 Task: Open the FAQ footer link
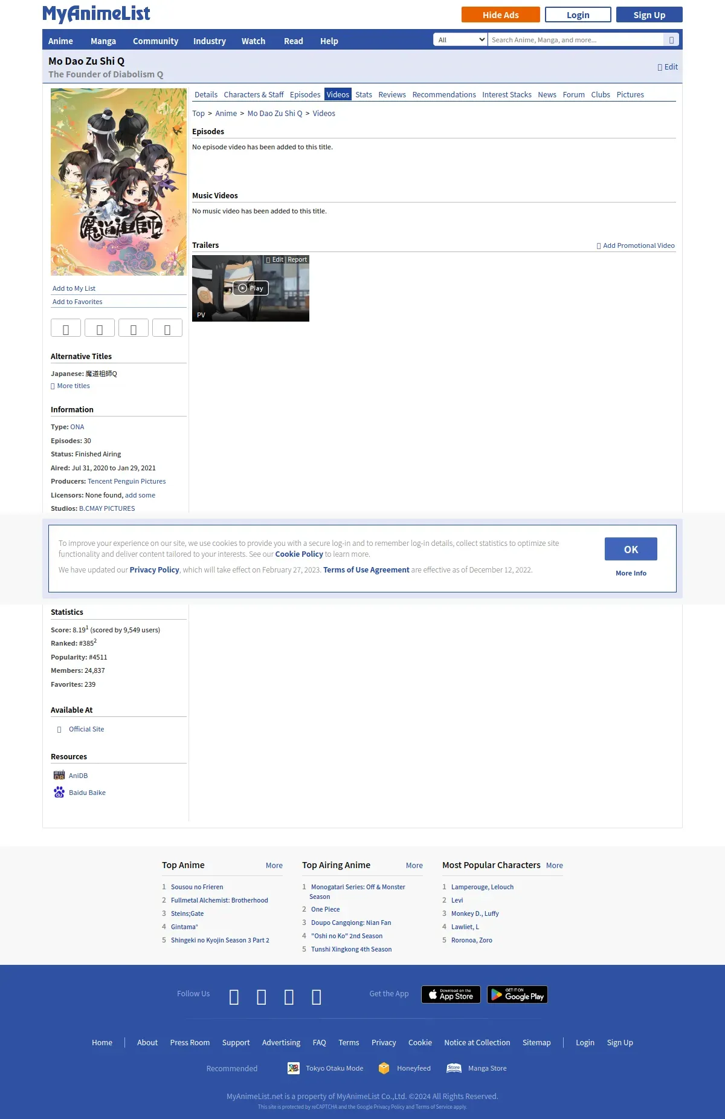(x=319, y=1043)
